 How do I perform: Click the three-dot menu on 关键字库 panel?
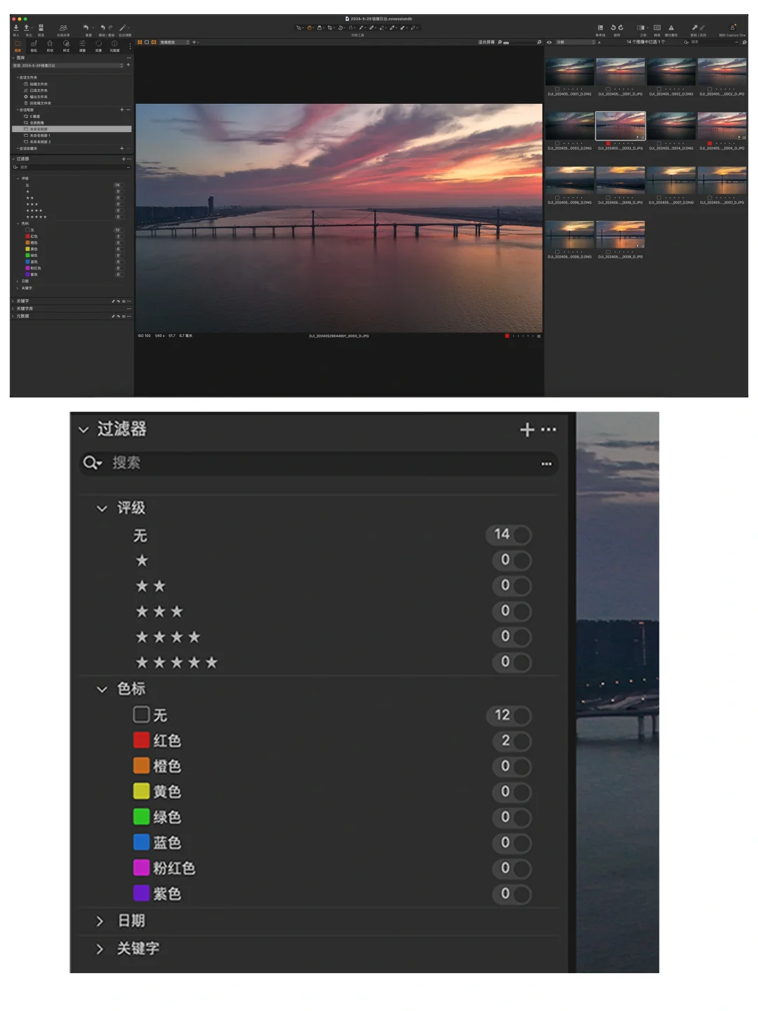point(128,308)
